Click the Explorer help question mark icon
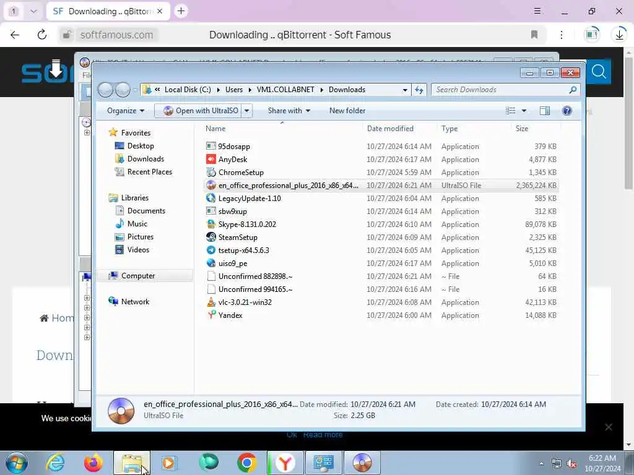This screenshot has height=475, width=634. click(567, 111)
